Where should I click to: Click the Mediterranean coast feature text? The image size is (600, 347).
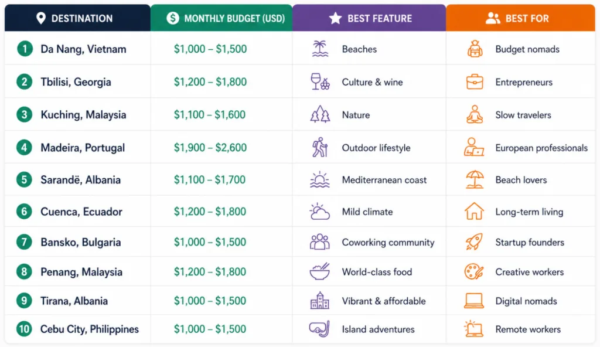coord(384,180)
